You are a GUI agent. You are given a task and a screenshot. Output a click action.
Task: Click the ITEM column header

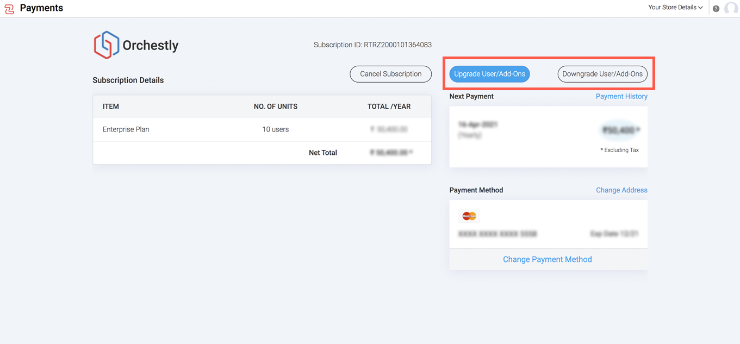pyautogui.click(x=111, y=107)
